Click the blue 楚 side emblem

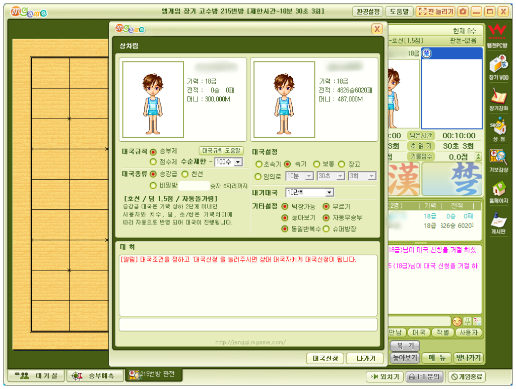451,179
